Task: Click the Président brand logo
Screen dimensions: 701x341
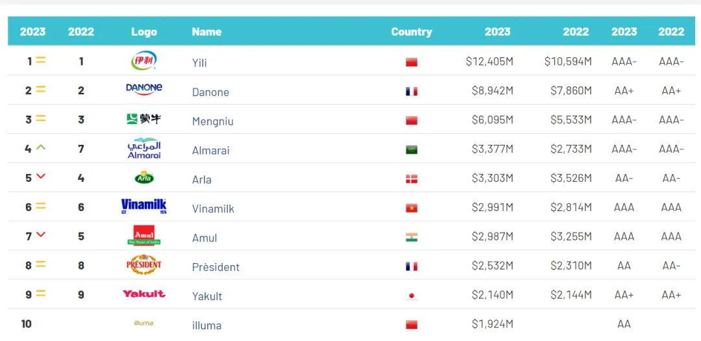Action: pyautogui.click(x=143, y=265)
